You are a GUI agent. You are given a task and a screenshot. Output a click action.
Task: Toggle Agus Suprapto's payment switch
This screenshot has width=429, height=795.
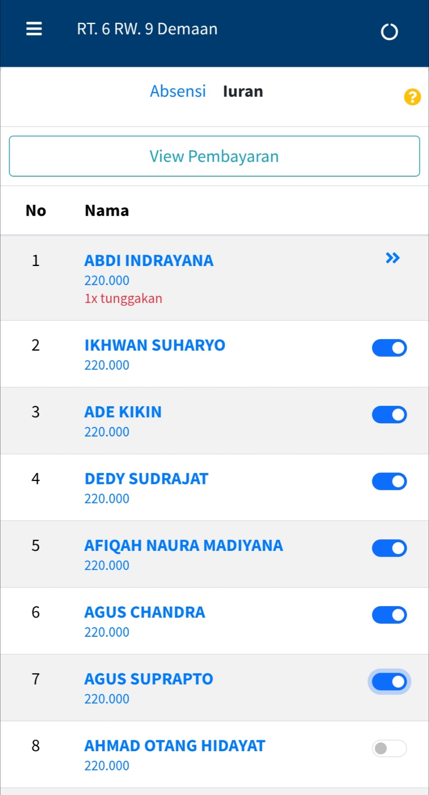coord(389,681)
